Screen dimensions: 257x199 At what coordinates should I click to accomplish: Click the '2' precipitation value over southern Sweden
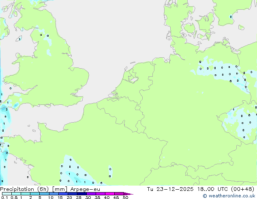pos(231,17)
